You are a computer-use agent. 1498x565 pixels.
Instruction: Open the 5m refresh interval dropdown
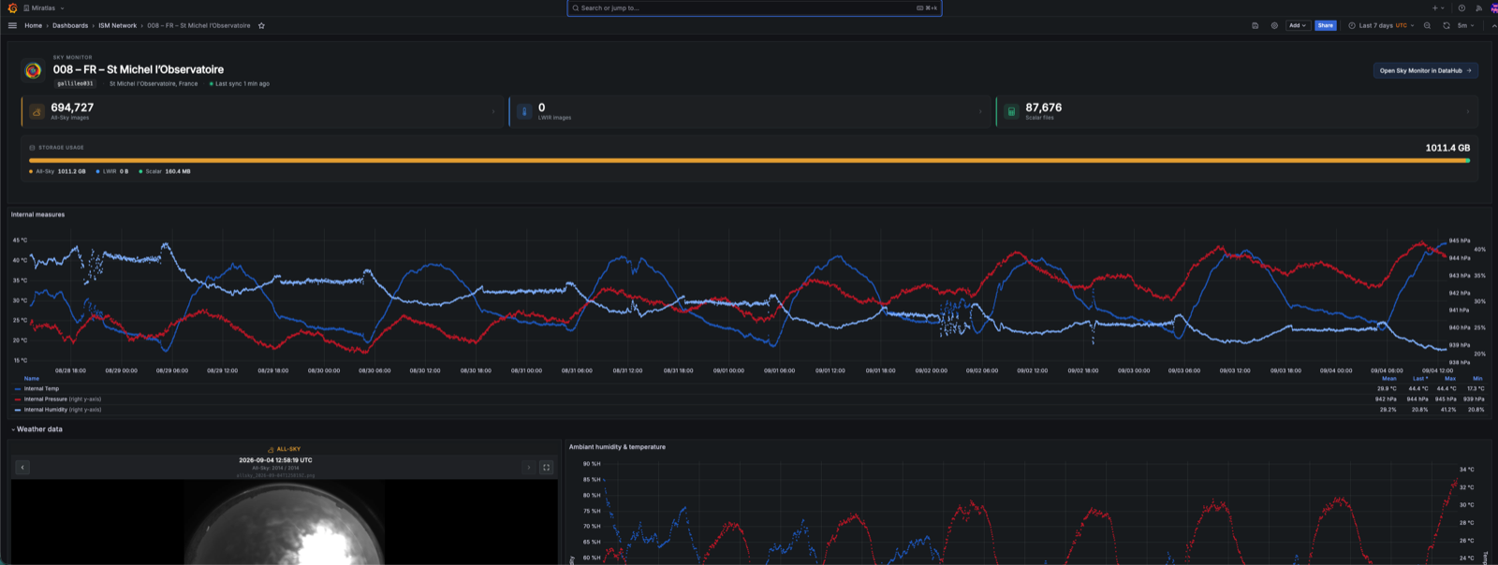click(1465, 25)
